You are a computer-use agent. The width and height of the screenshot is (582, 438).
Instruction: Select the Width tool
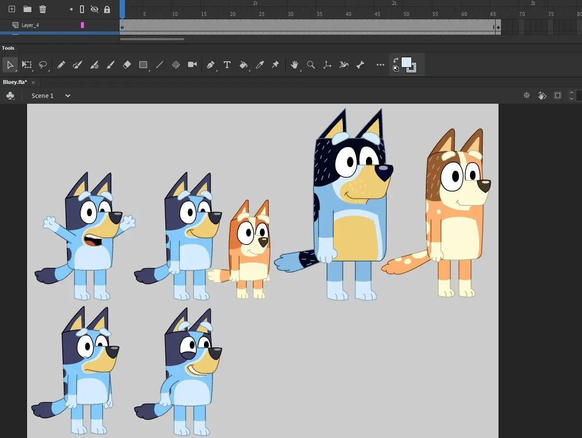[x=344, y=65]
